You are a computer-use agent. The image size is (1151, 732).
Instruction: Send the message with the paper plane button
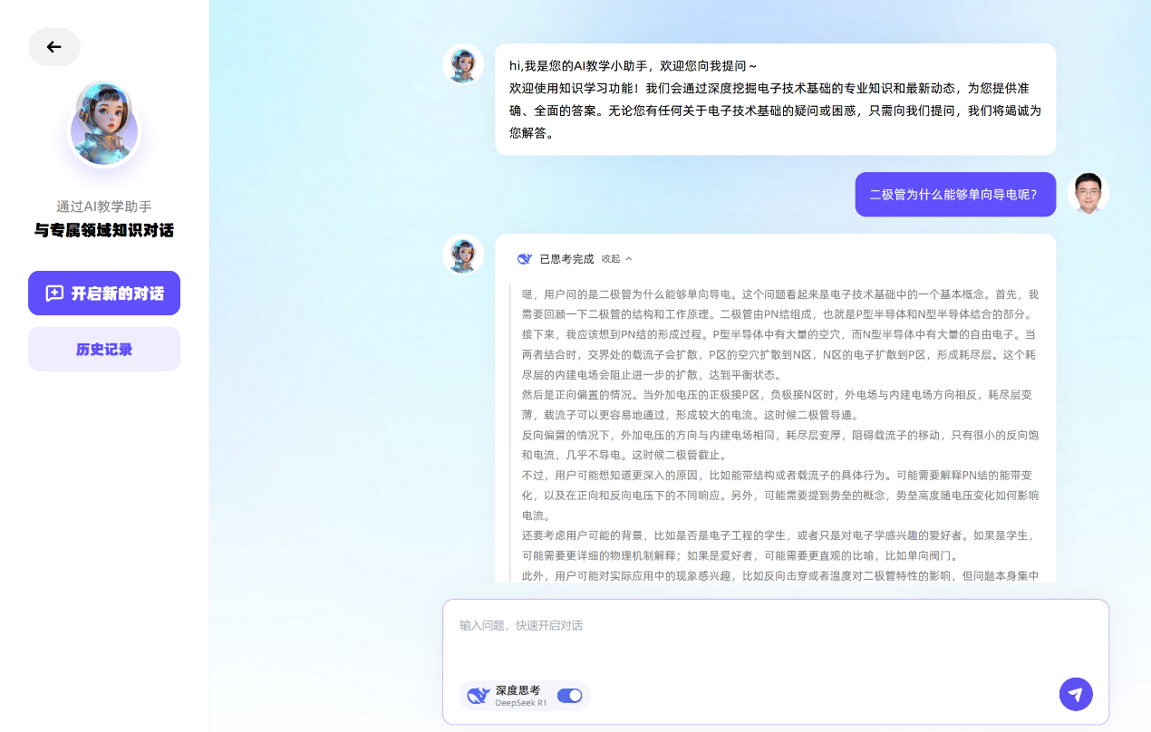[1076, 695]
